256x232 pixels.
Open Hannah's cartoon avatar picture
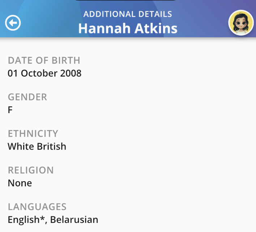click(241, 23)
